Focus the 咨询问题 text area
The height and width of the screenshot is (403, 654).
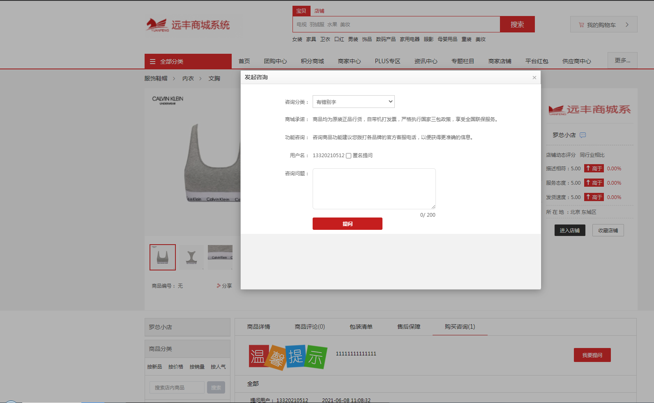[x=374, y=189]
